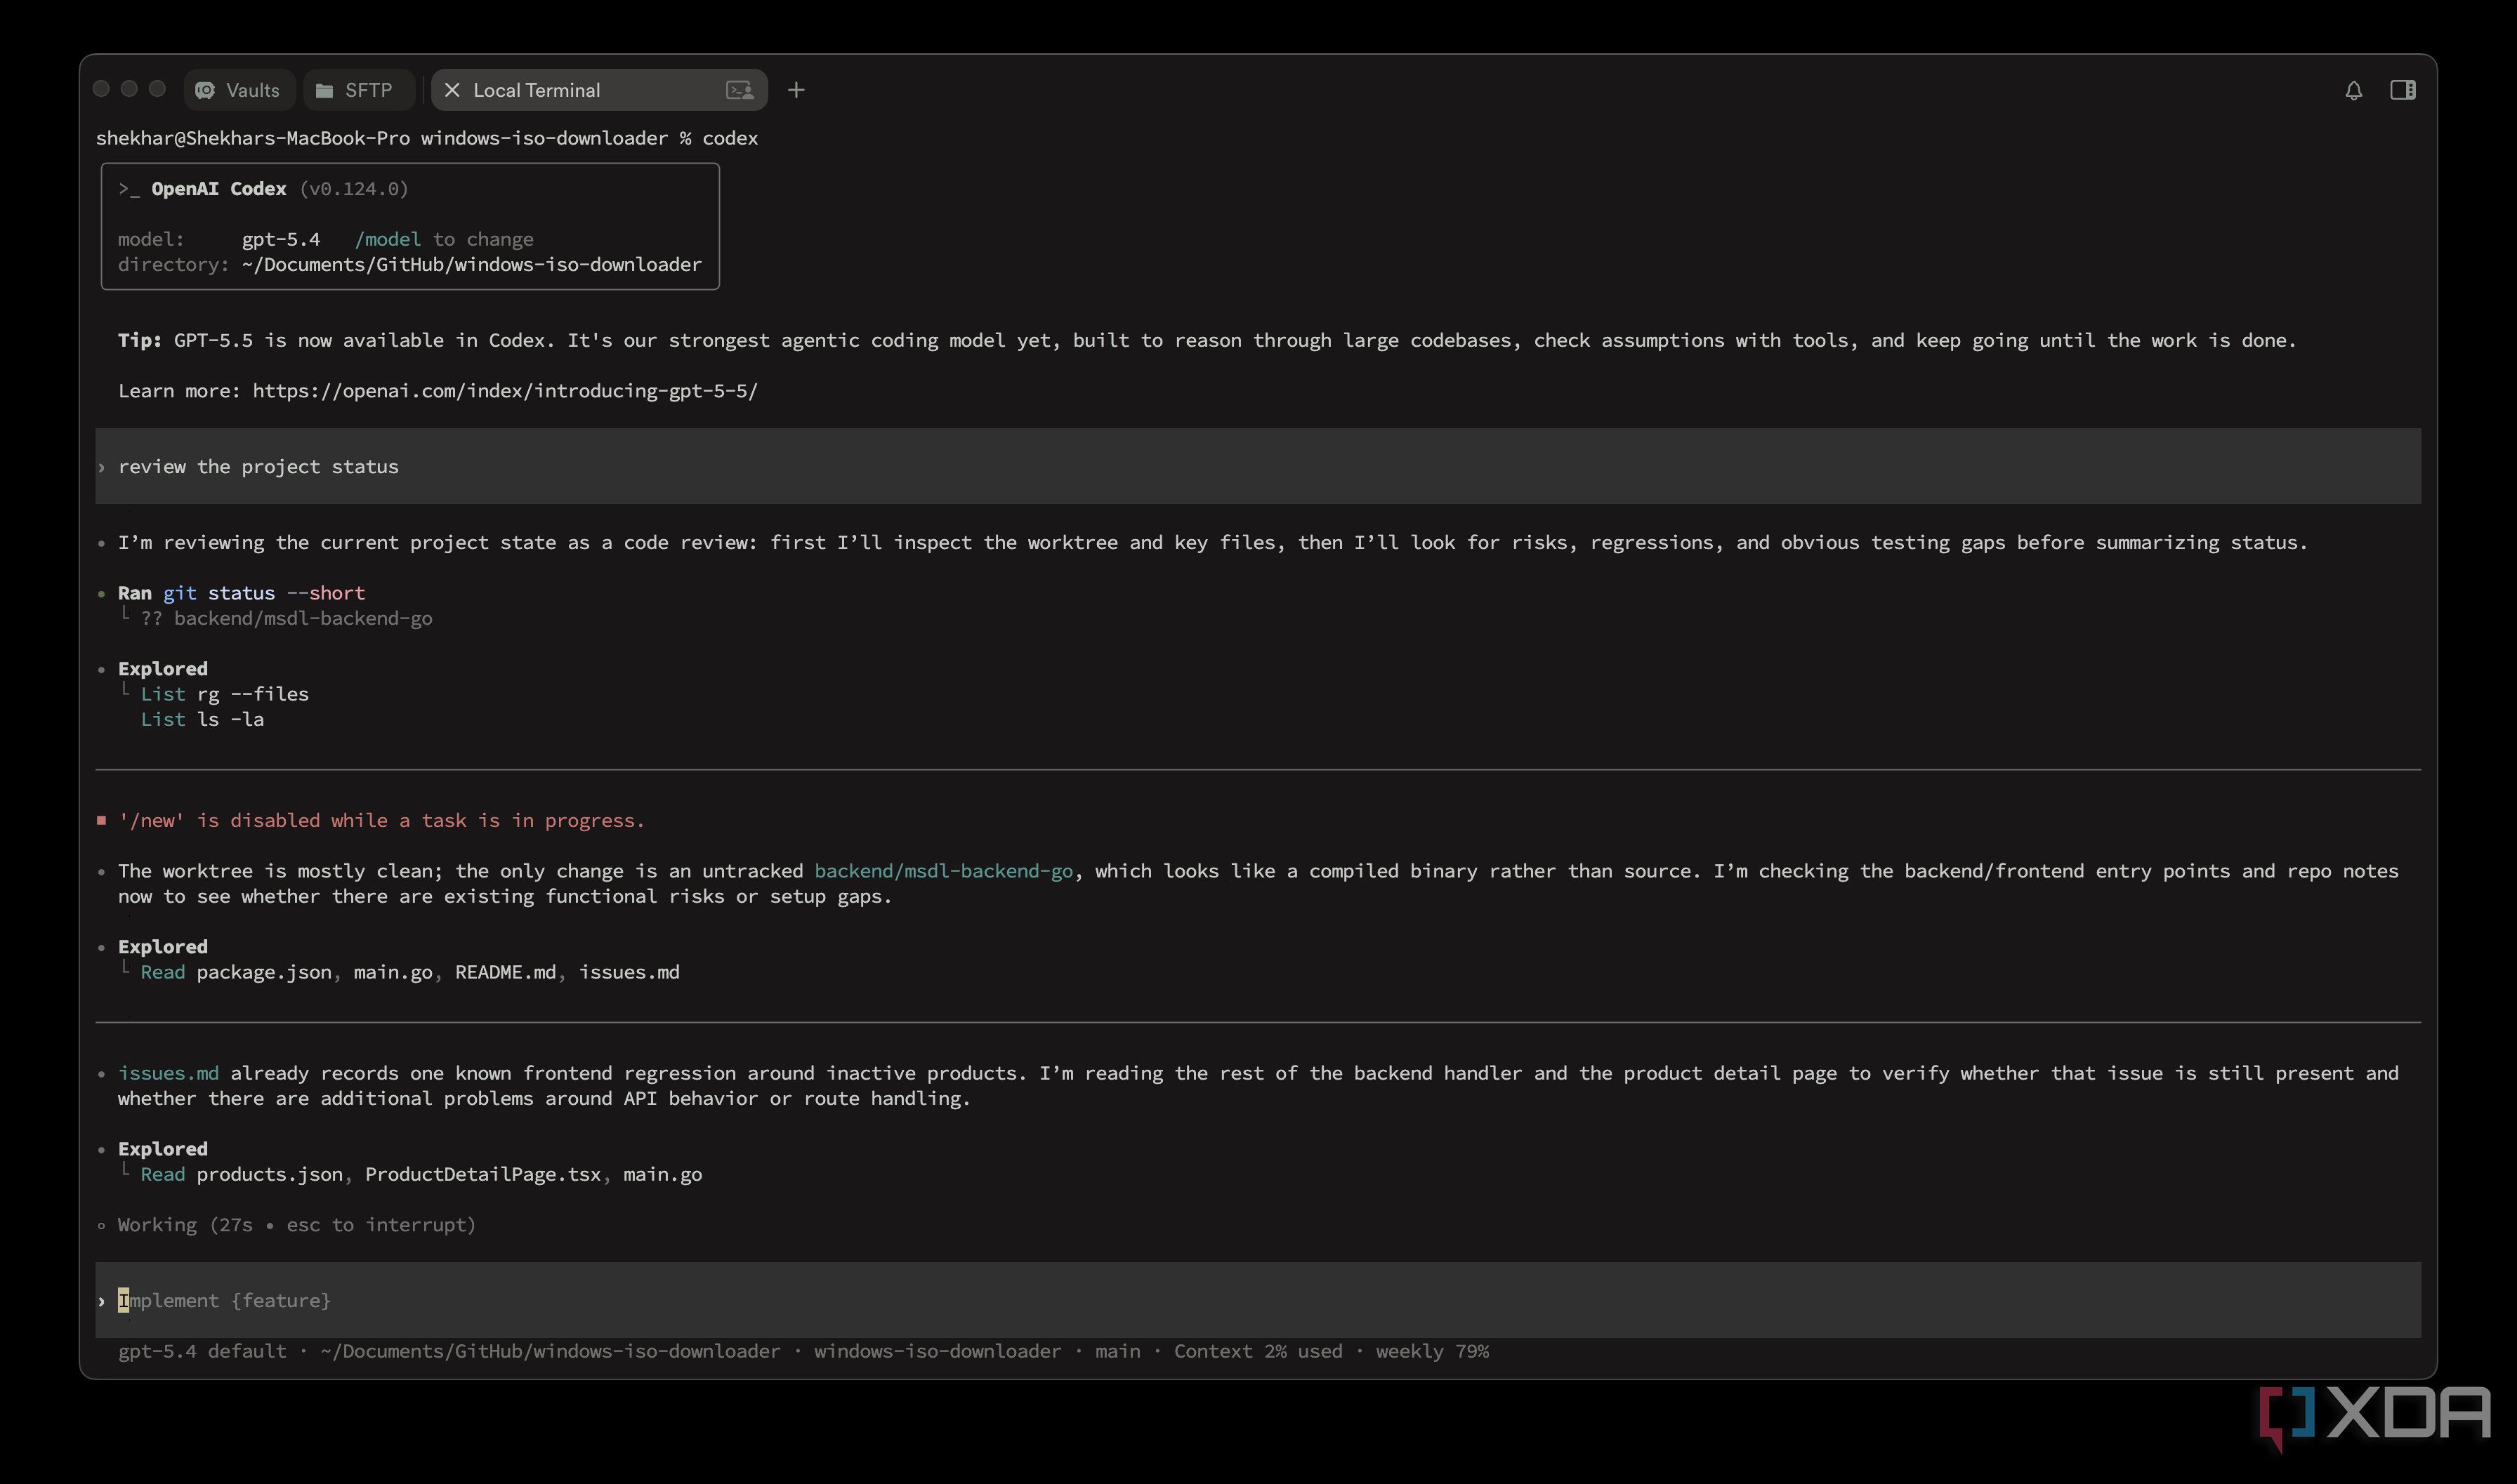Open the Vaults tab
Viewport: 2517px width, 1484px height.
point(238,90)
